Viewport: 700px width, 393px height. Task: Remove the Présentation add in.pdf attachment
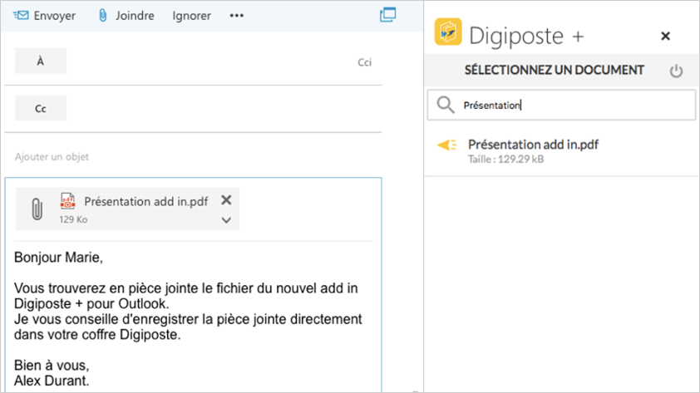(x=225, y=200)
